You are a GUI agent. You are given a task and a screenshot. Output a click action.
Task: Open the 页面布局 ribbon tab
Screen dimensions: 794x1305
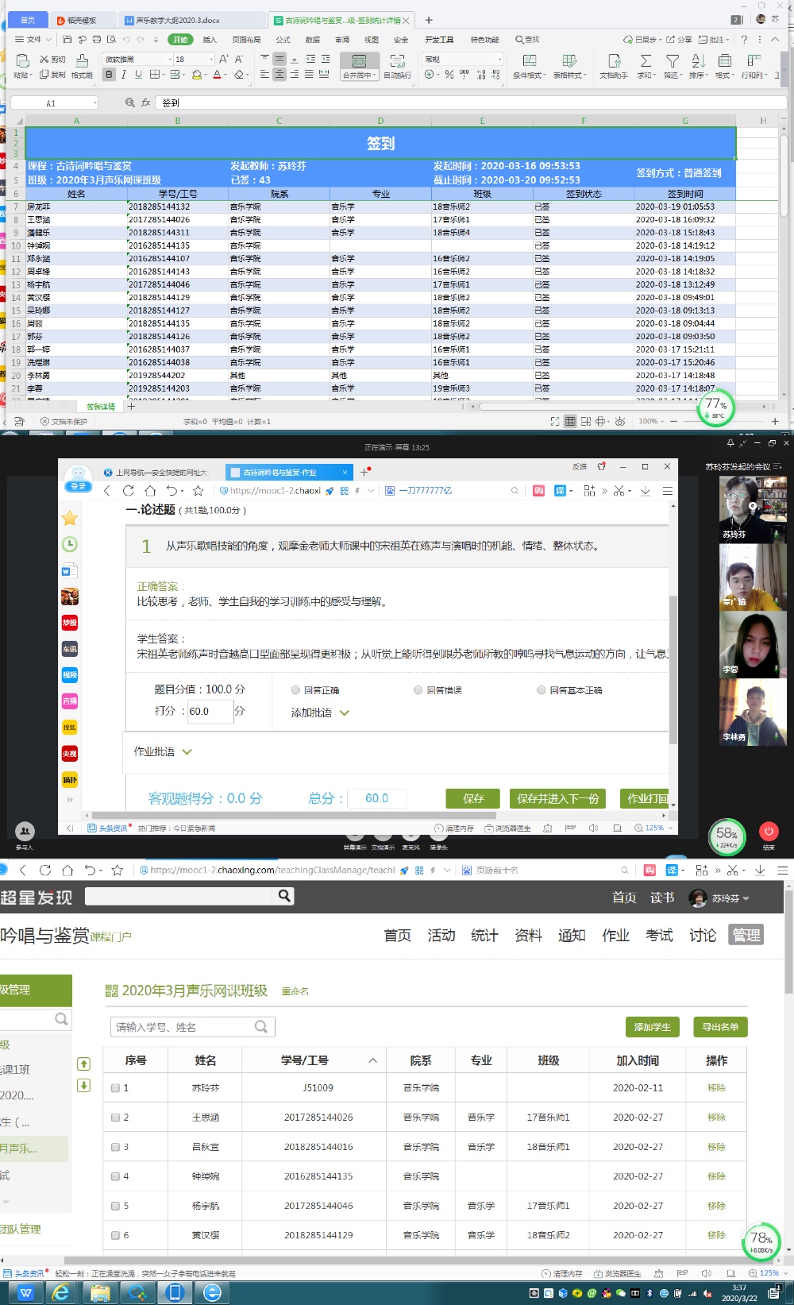[x=246, y=40]
